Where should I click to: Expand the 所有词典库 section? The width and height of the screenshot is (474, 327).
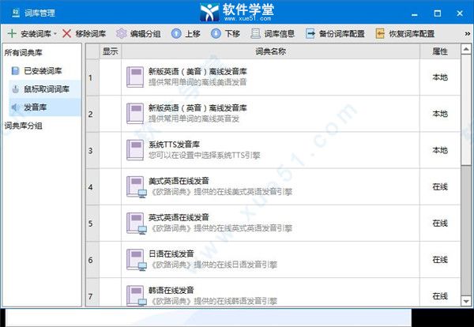click(x=24, y=52)
